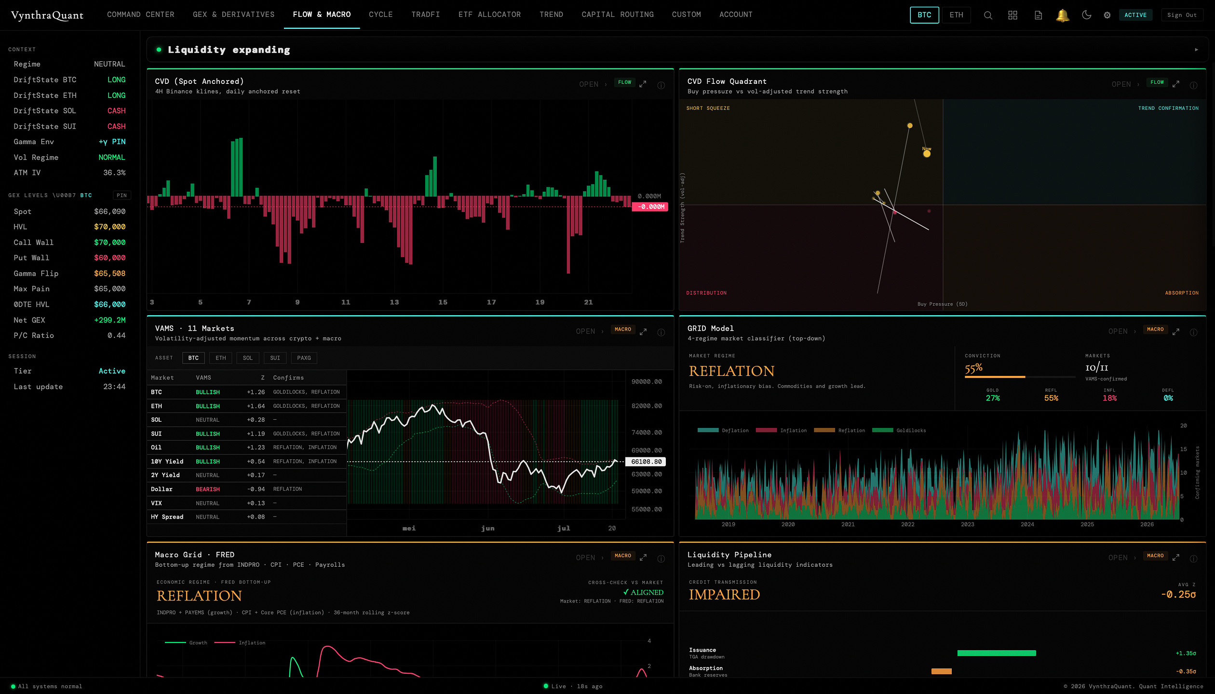Click the VynthraQuant logo link
1215x694 pixels.
[x=47, y=15]
